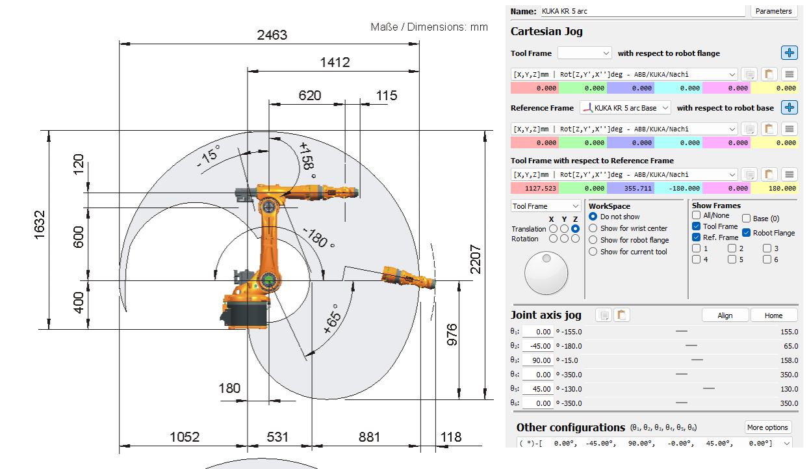Expand the empty Tool Frame selector dropdown
This screenshot has height=469, width=809.
585,53
